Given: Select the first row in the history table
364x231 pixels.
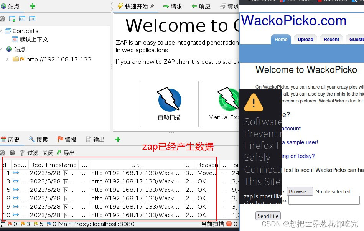Looking at the screenshot, I should tap(115, 173).
